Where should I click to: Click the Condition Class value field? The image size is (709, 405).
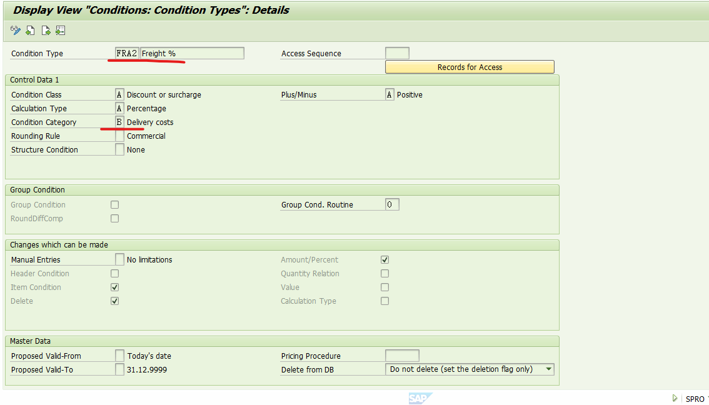click(119, 94)
